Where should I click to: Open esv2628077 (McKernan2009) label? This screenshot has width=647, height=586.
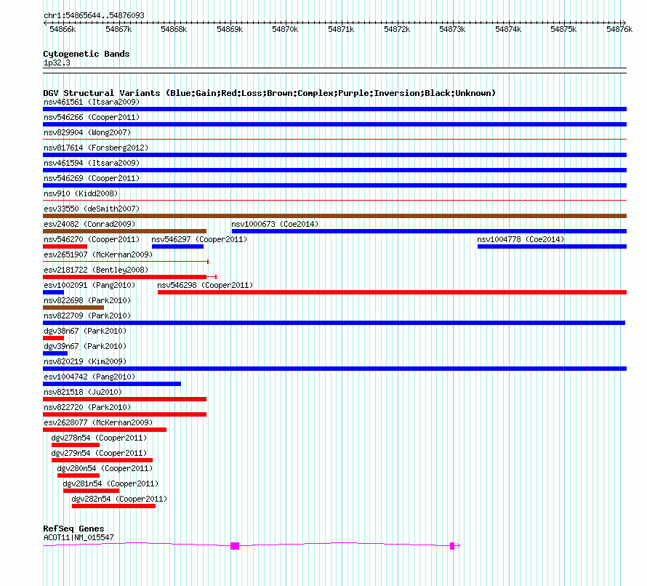(x=98, y=422)
